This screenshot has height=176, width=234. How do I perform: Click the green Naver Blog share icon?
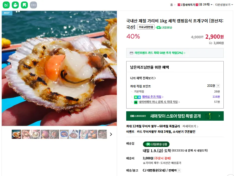6,5
